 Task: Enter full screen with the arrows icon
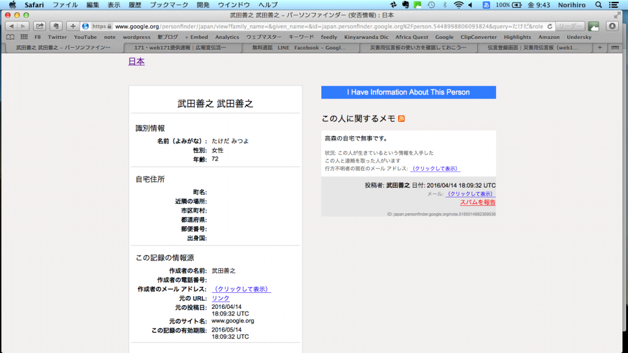pos(616,15)
